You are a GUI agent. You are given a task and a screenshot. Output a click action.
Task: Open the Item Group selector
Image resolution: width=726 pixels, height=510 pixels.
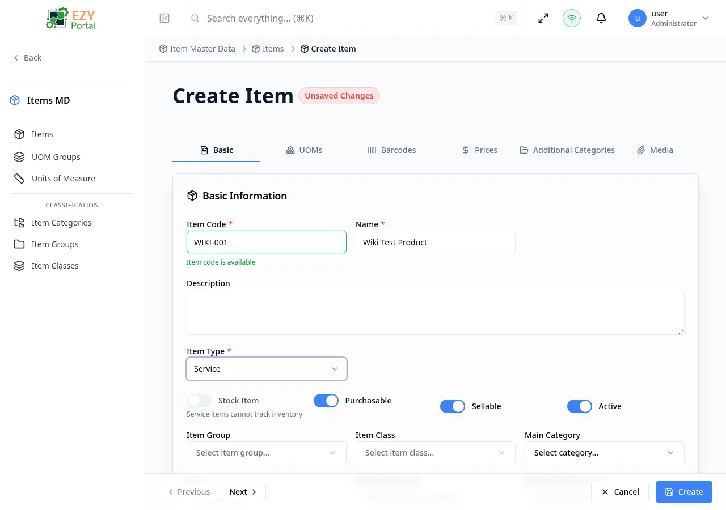pos(266,453)
